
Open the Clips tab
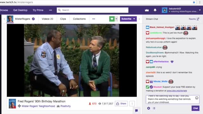coord(63,19)
